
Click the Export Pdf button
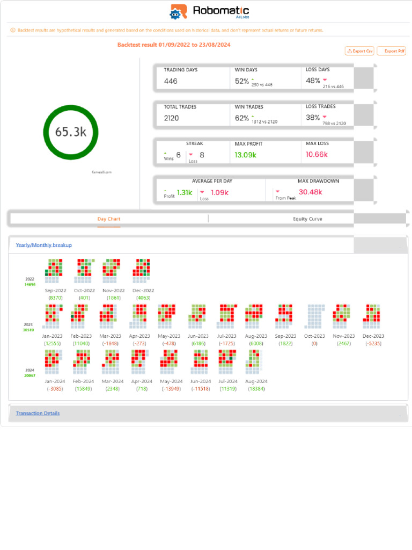391,51
